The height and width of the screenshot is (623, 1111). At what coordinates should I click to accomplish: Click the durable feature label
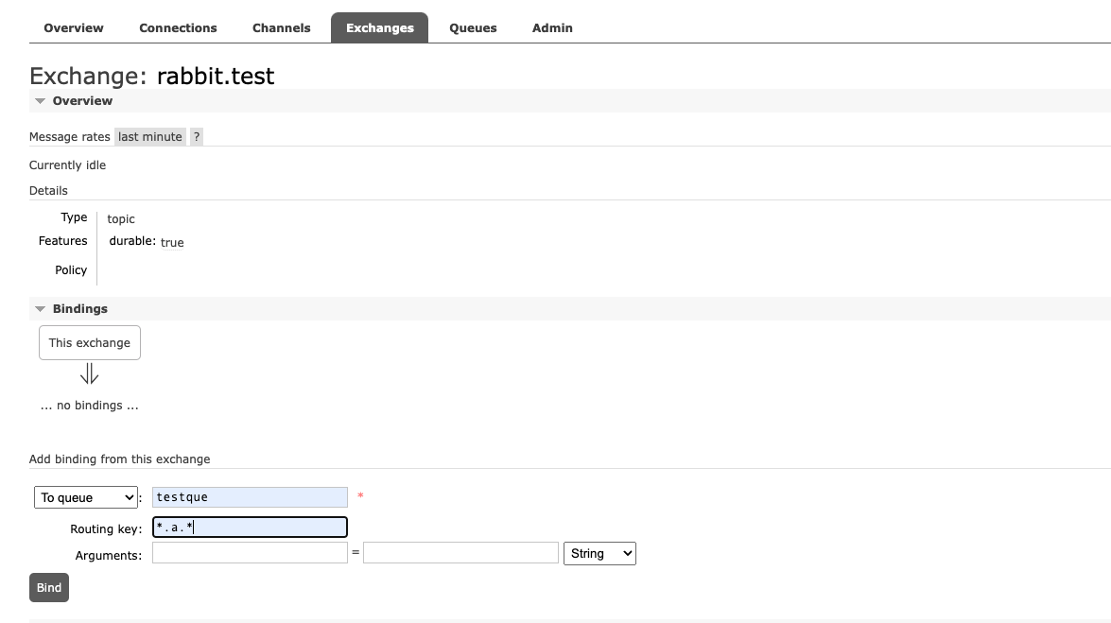point(132,242)
